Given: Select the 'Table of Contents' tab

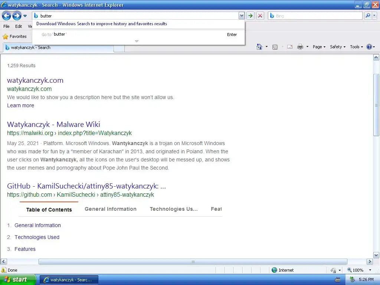Looking at the screenshot, I should [x=49, y=210].
